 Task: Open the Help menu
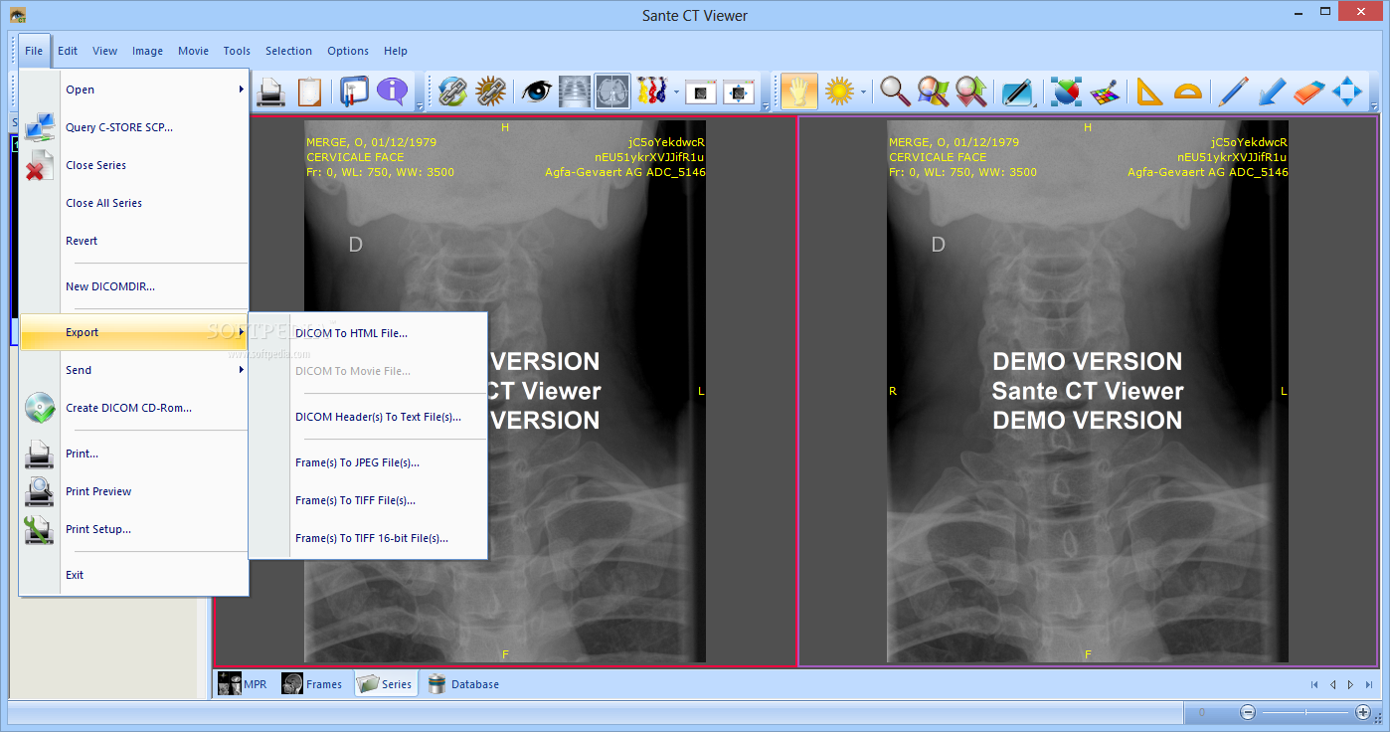pos(396,51)
